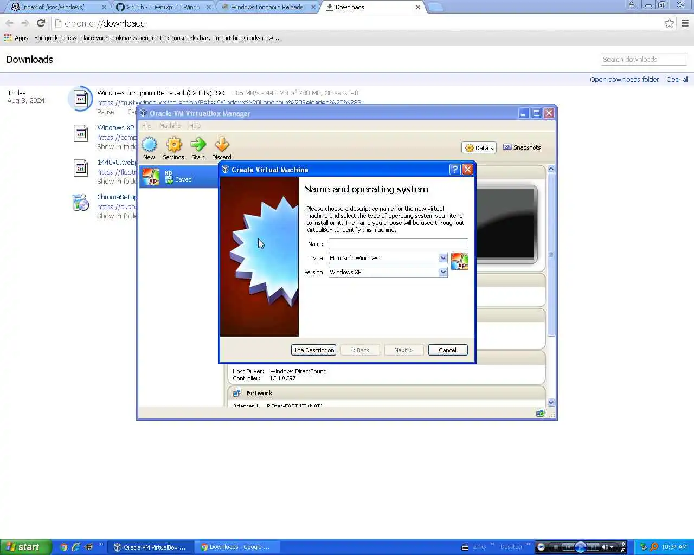Expand the quick launch overflow chevron
Screen dimensions: 694x555
101,545
